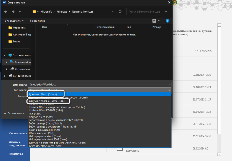Expand the Локальный диск tree node
The image size is (232, 161).
click(6, 62)
